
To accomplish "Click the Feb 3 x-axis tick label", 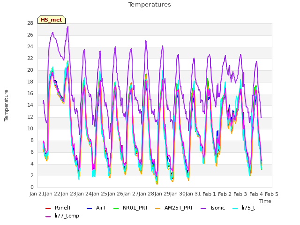I will pos(240,194).
